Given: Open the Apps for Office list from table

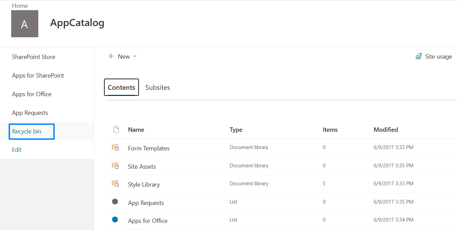Looking at the screenshot, I should (148, 221).
